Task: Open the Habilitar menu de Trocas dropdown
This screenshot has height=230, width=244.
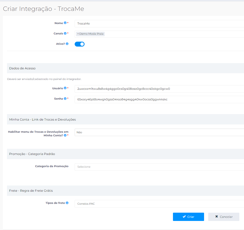Action: click(x=159, y=132)
